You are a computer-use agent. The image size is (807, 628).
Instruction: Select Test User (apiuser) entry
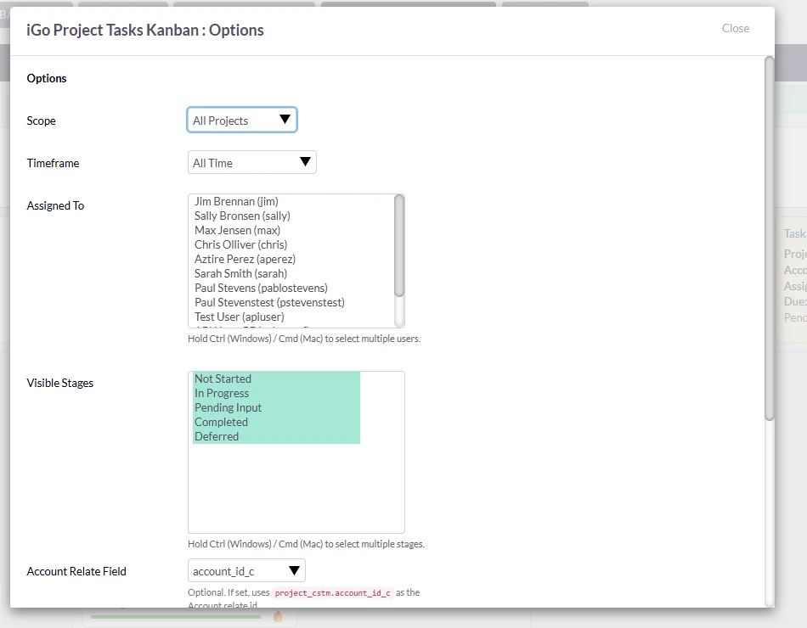(x=239, y=317)
